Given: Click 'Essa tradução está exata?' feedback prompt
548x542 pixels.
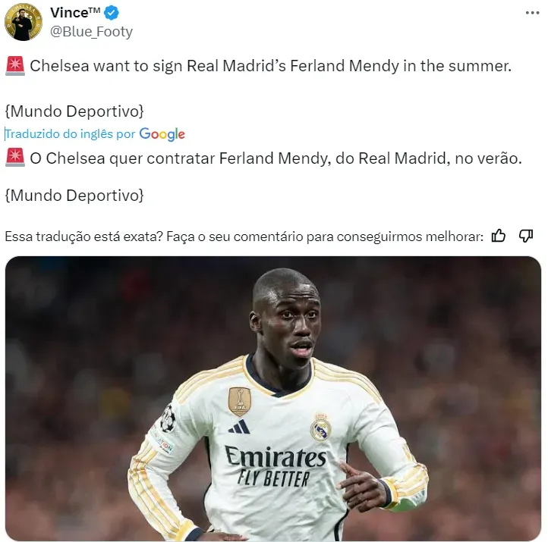Looking at the screenshot, I should (84, 237).
